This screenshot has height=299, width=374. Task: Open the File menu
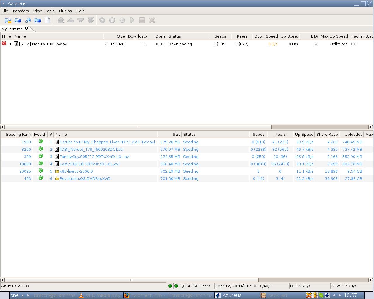pyautogui.click(x=5, y=11)
